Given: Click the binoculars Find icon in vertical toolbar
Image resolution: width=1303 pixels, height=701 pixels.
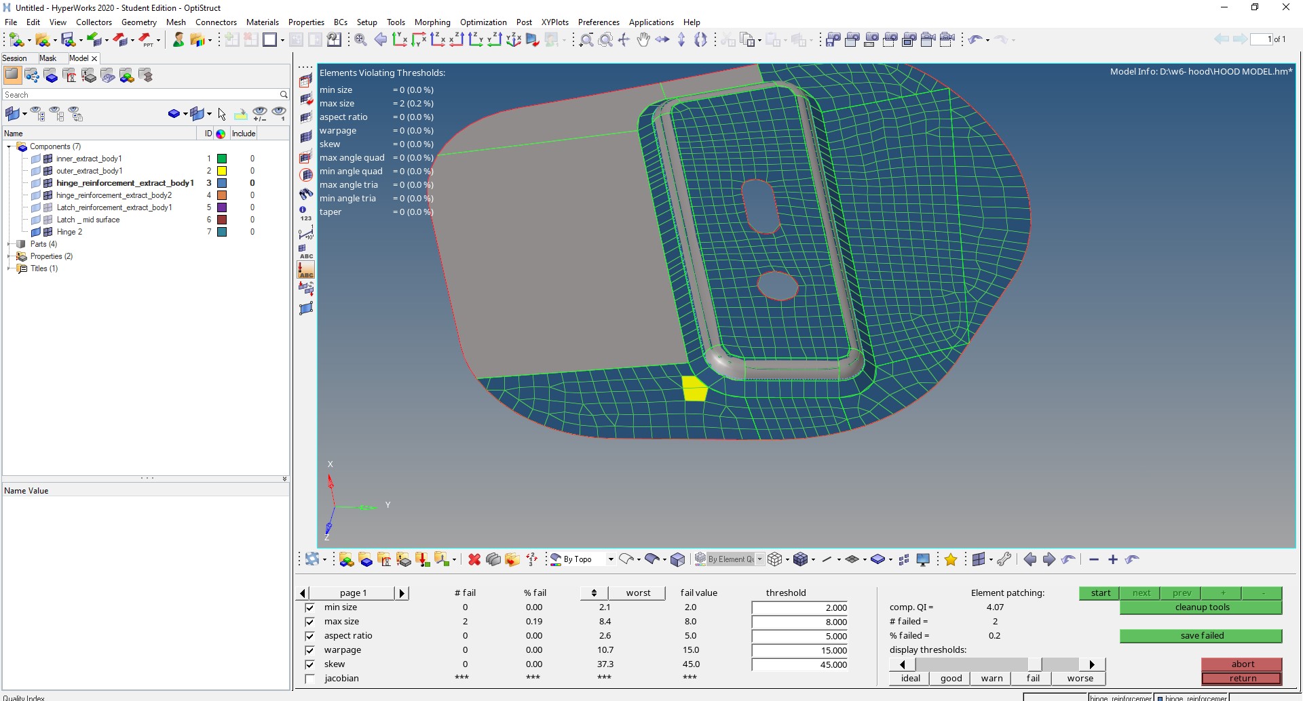Looking at the screenshot, I should click(x=306, y=195).
